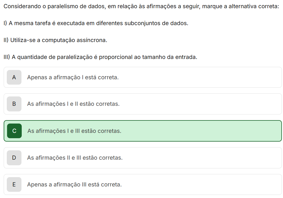This screenshot has height=198, width=283.
Task: Click the "I)" statement numeral marker
Action: click(x=5, y=23)
